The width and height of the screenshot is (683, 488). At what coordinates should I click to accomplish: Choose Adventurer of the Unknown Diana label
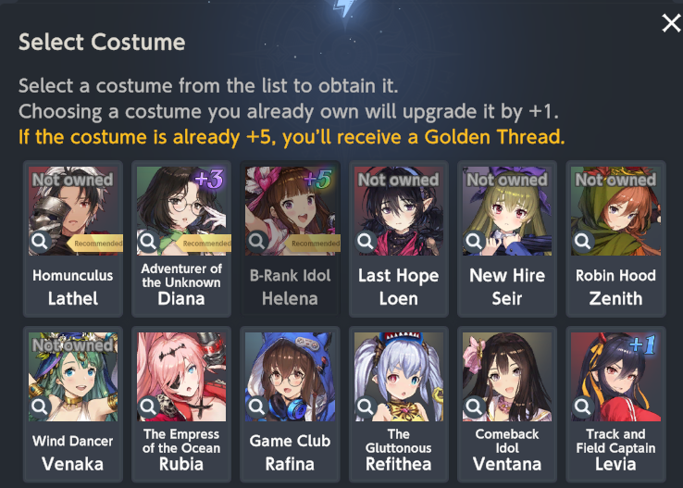pyautogui.click(x=181, y=284)
